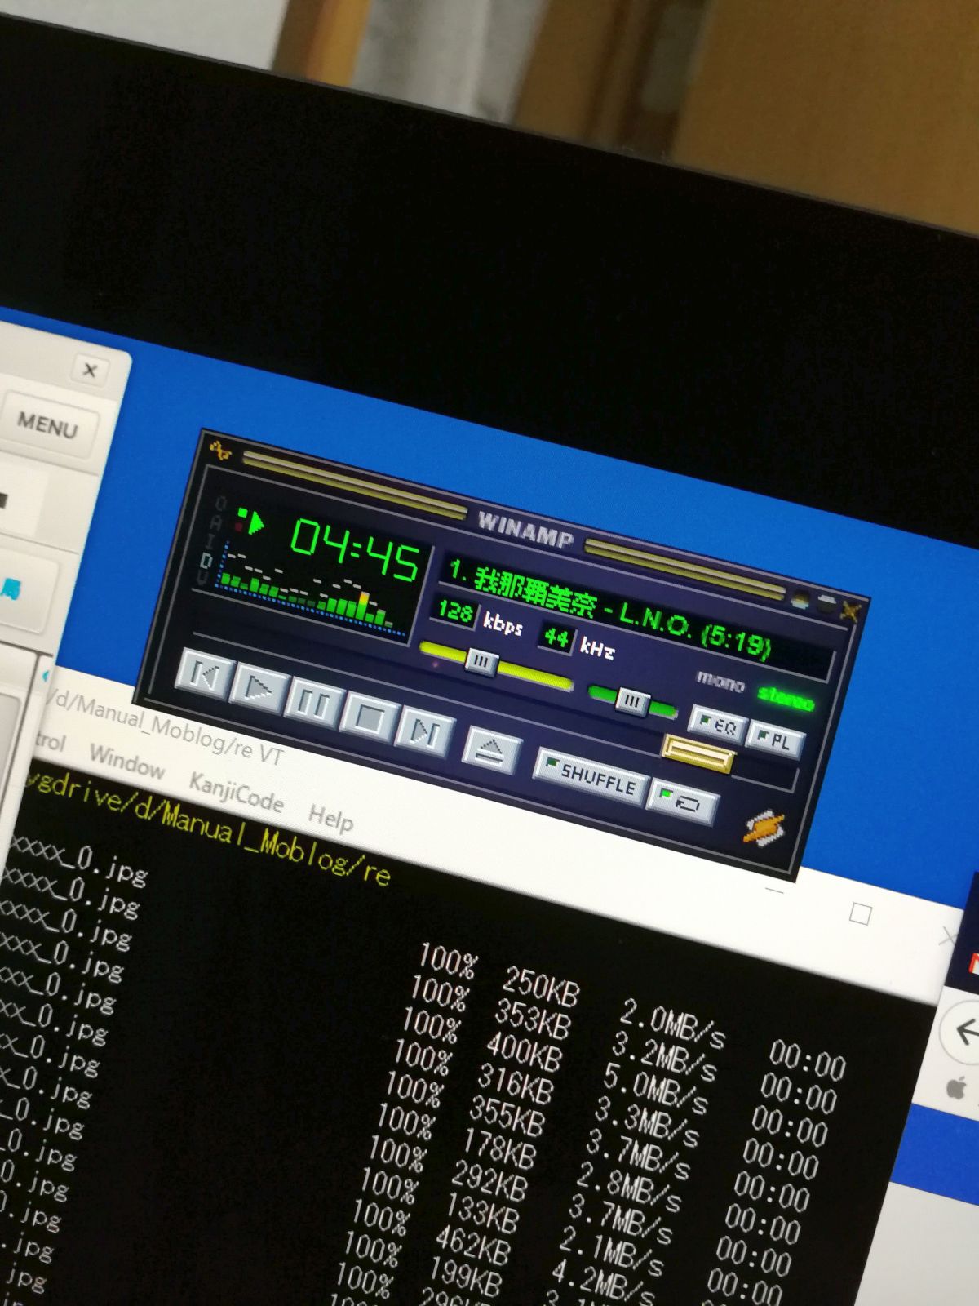Minimize the terminal VT window
This screenshot has height=1306, width=979.
tap(775, 891)
